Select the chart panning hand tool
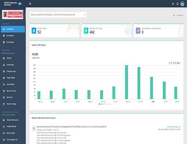This screenshot has height=144, width=187. (x=176, y=63)
